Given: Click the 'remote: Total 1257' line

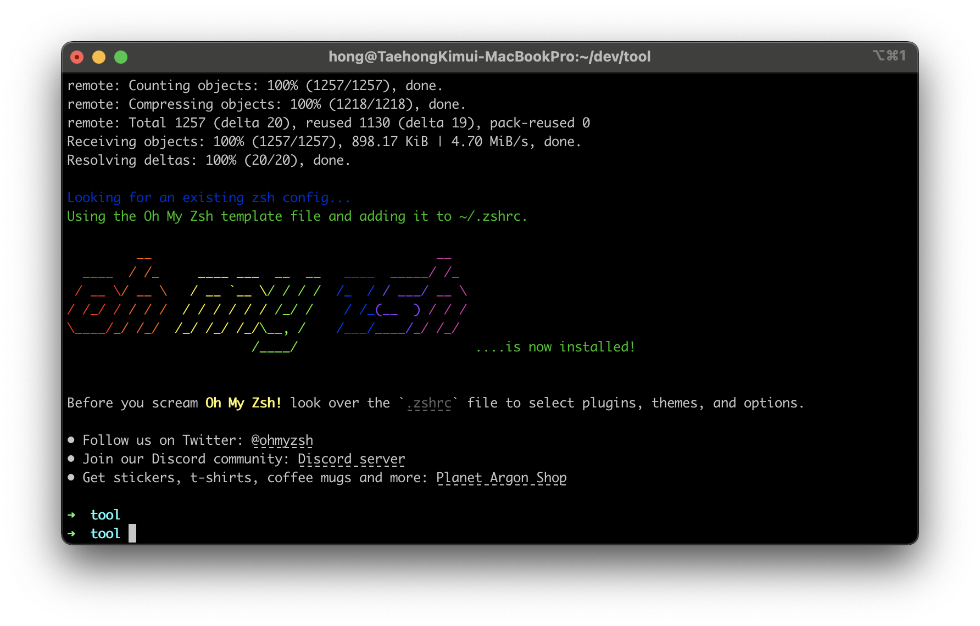Looking at the screenshot, I should 328,123.
